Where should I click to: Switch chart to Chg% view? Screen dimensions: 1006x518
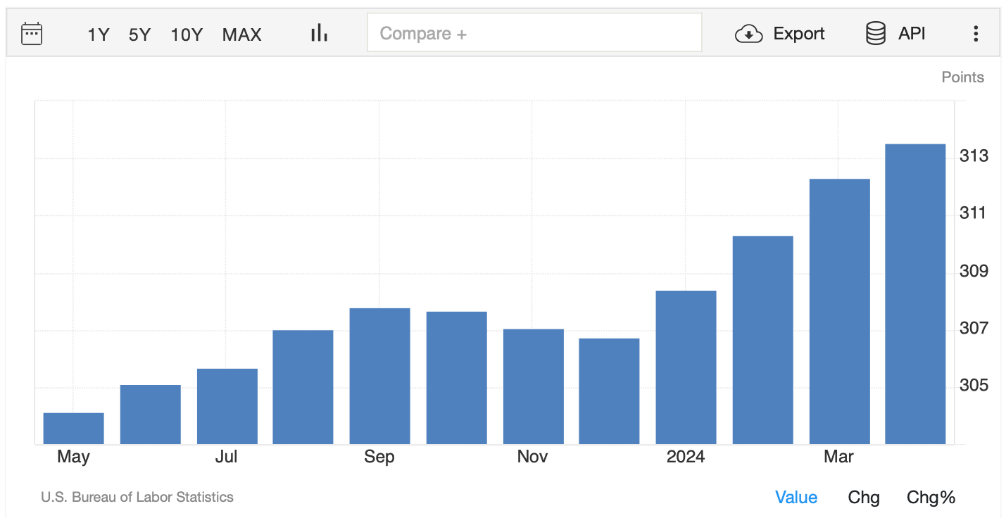(931, 498)
